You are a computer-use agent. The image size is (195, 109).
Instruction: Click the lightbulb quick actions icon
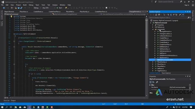(11, 16)
